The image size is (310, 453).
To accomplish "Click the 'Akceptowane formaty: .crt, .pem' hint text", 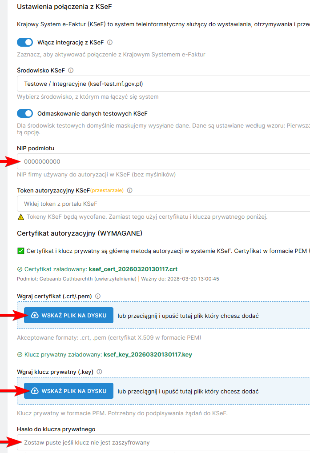I will [x=109, y=337].
